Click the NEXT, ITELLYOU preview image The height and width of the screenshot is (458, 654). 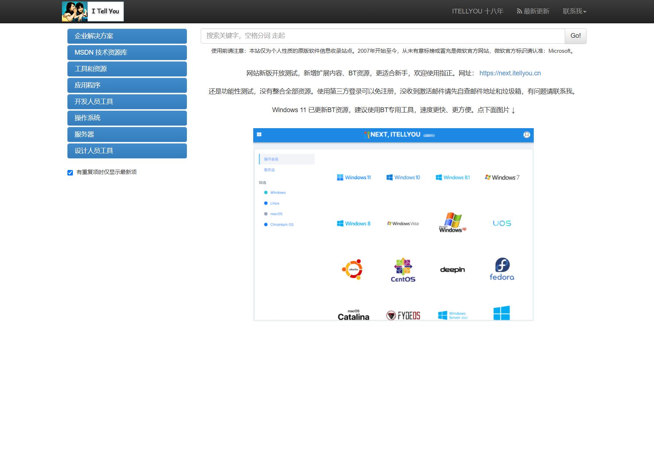coord(393,225)
